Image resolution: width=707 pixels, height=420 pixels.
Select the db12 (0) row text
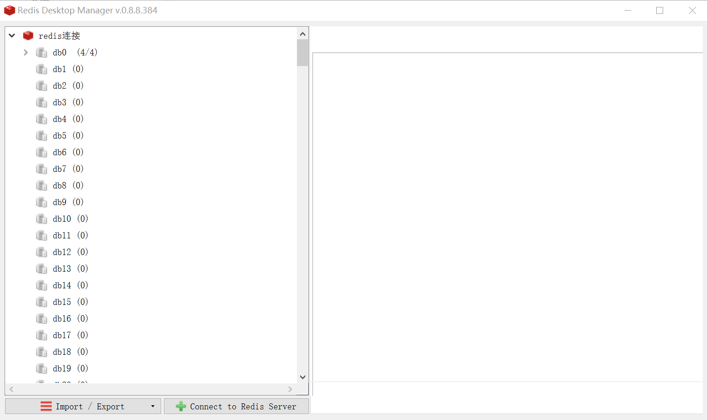70,252
